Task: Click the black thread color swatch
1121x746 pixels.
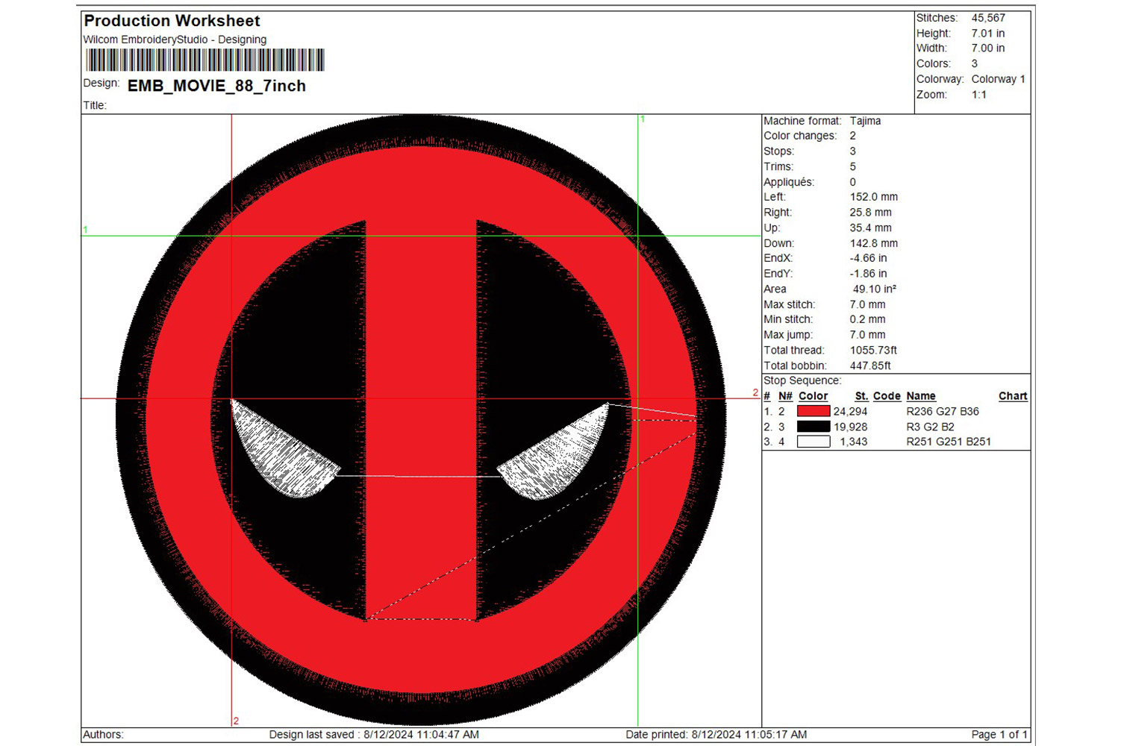Action: [814, 427]
